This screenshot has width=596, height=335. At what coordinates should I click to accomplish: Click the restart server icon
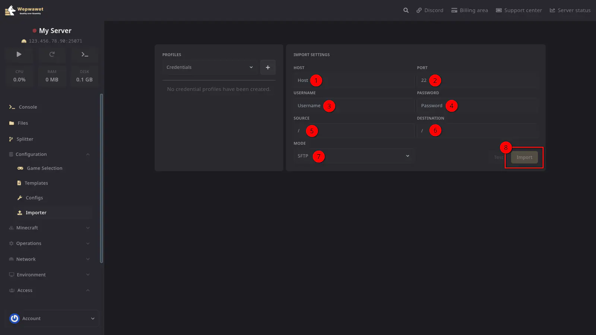[x=52, y=54]
